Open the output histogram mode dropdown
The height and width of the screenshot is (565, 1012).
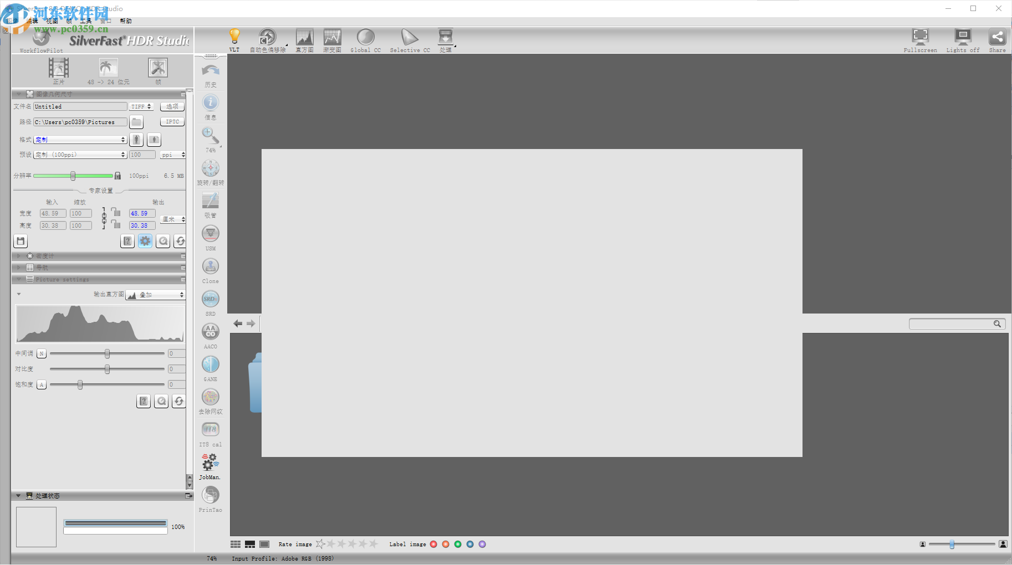point(155,295)
